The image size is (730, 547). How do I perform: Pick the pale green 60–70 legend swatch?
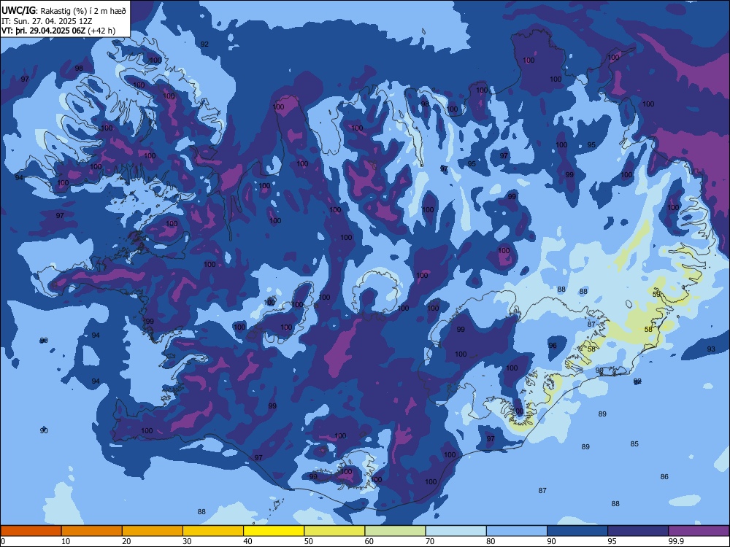[x=395, y=531]
